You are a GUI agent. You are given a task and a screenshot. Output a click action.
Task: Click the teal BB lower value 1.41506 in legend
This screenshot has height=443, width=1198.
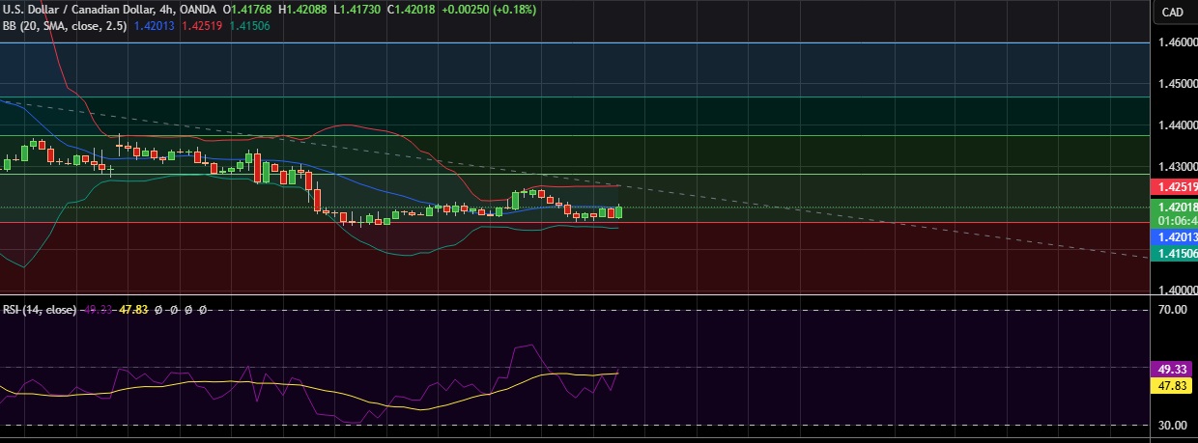pos(249,26)
